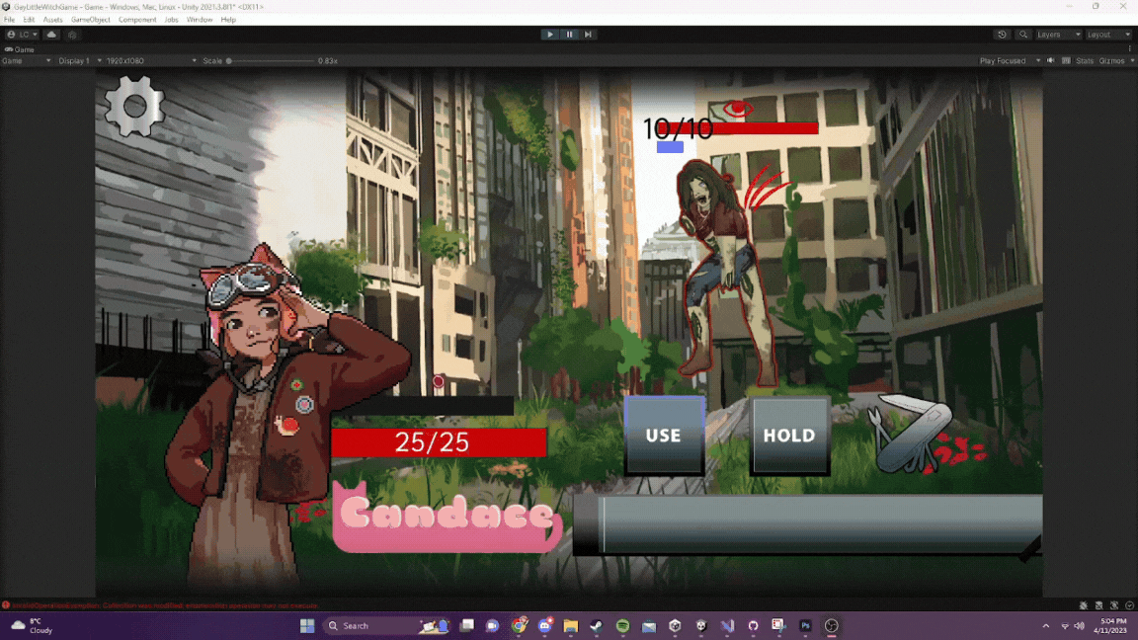Open the Game view mode dropdown

coord(26,61)
